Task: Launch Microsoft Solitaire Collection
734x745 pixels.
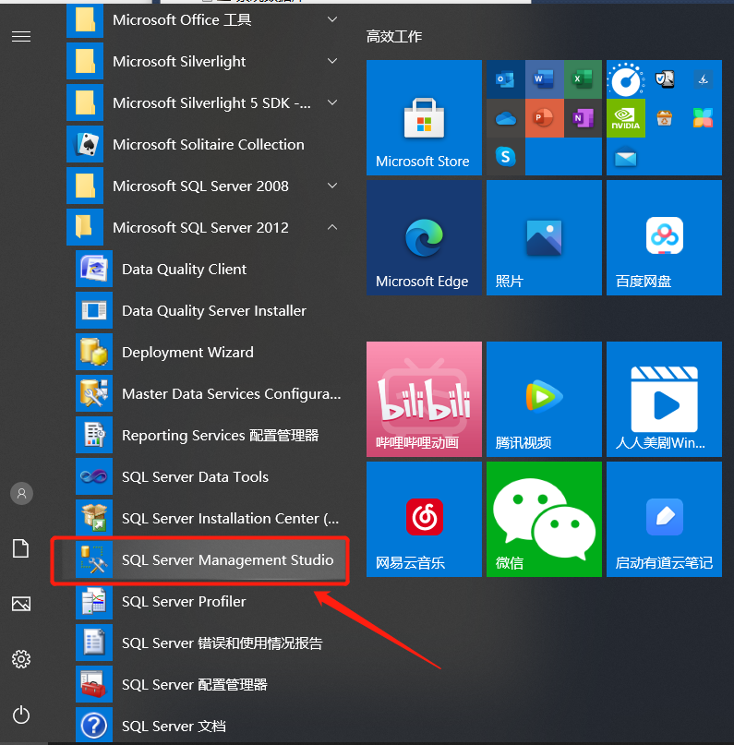Action: [x=203, y=144]
